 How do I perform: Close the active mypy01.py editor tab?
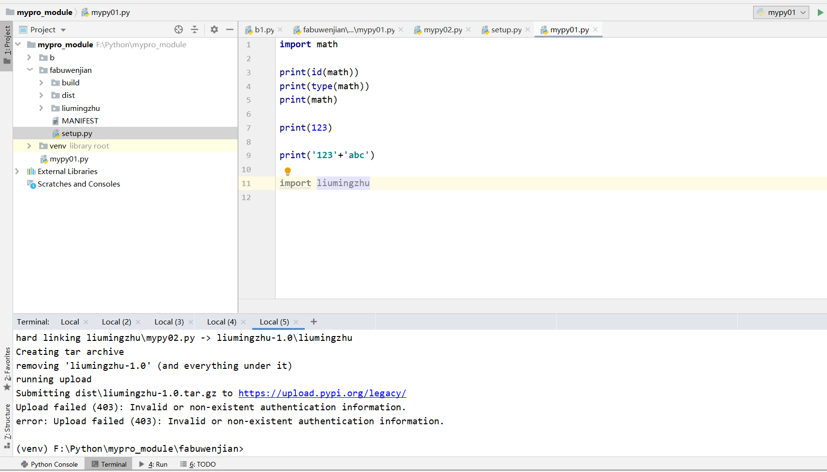(x=595, y=29)
